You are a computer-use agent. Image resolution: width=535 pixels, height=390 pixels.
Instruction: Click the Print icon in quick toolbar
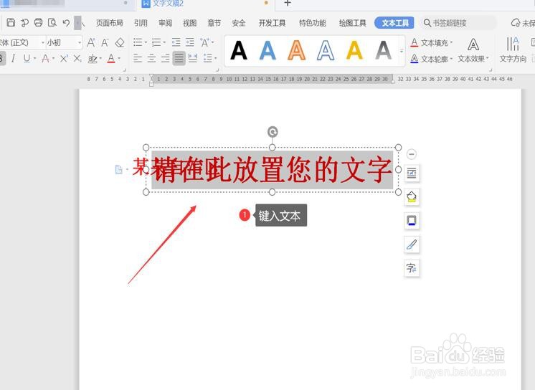coord(38,22)
